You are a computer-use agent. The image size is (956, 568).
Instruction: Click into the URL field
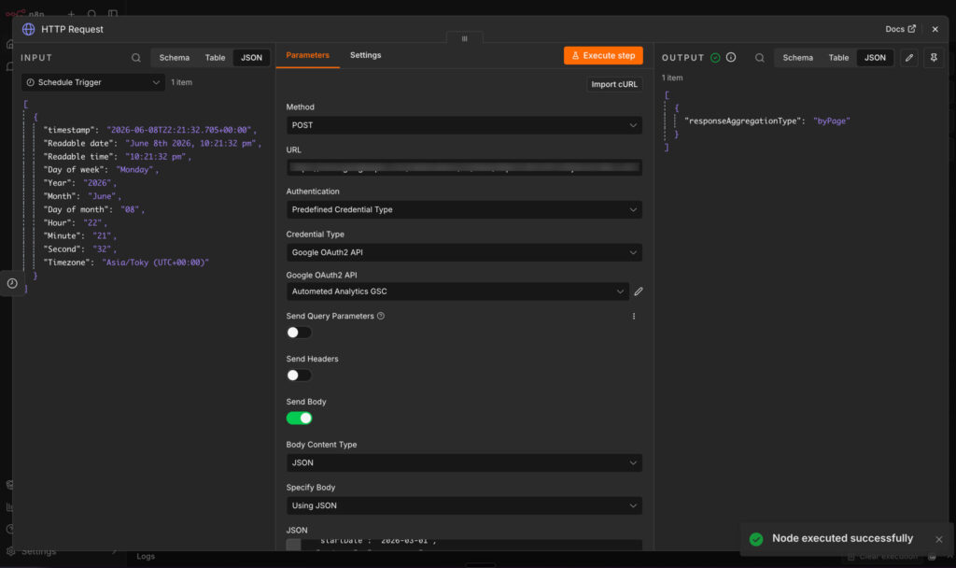click(464, 167)
